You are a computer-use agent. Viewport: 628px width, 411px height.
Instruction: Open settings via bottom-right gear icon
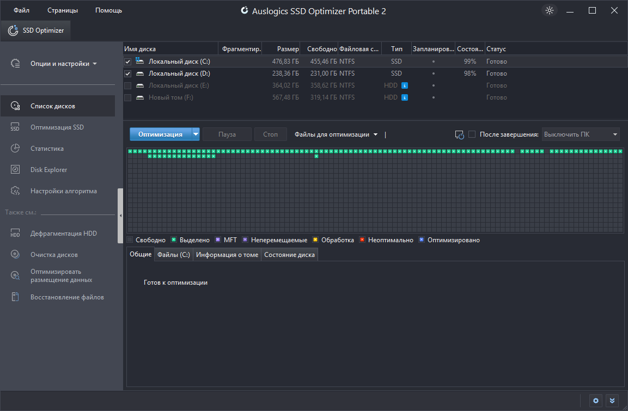pyautogui.click(x=595, y=401)
